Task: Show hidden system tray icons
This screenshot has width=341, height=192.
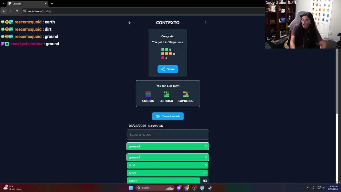Action: 308,188
